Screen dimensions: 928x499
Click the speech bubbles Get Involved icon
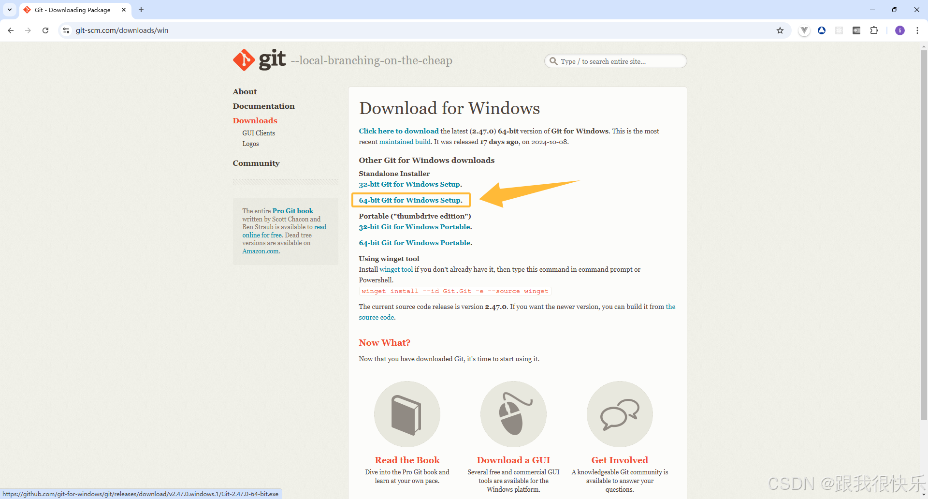620,414
